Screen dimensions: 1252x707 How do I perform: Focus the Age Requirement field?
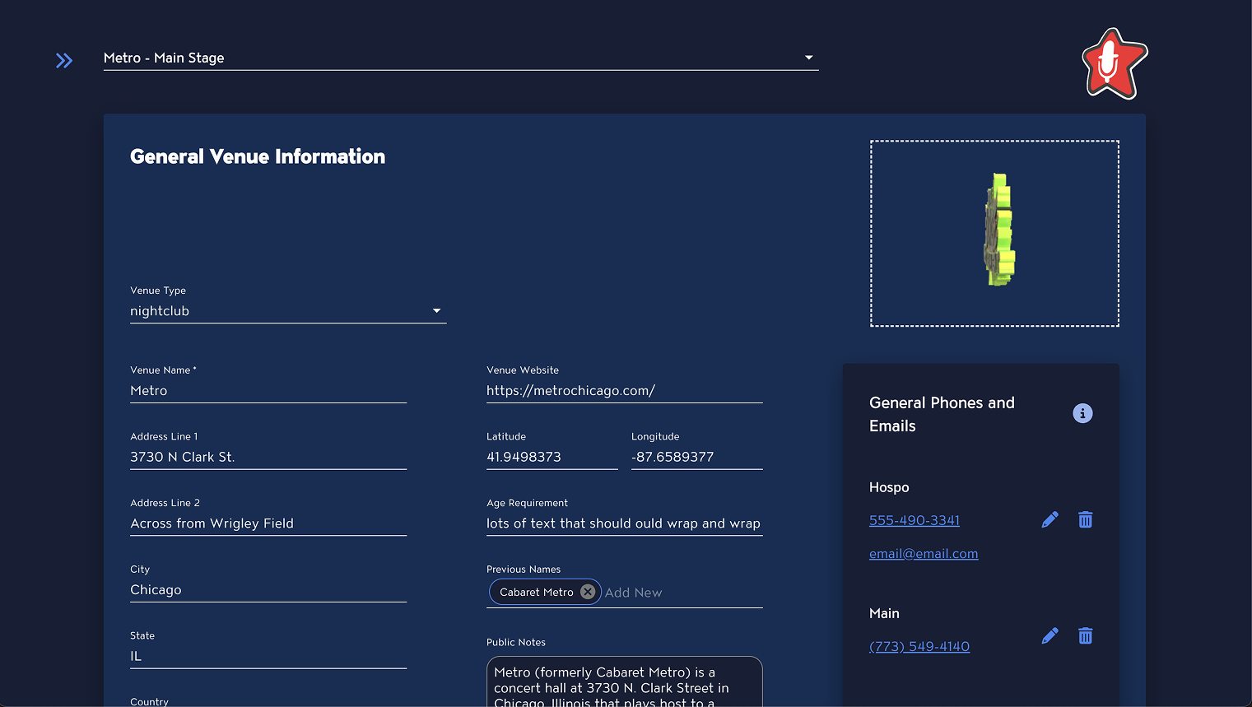coord(625,523)
